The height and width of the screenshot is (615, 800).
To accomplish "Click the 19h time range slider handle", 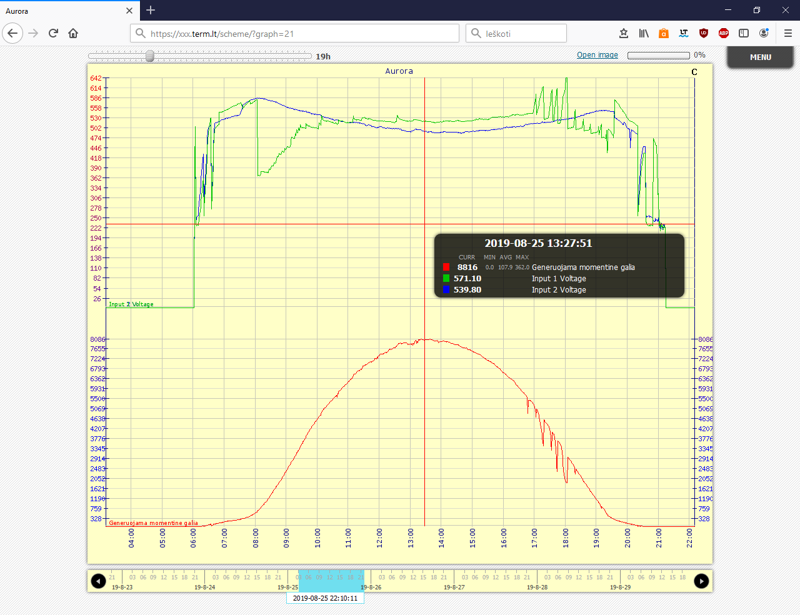I will tap(150, 56).
